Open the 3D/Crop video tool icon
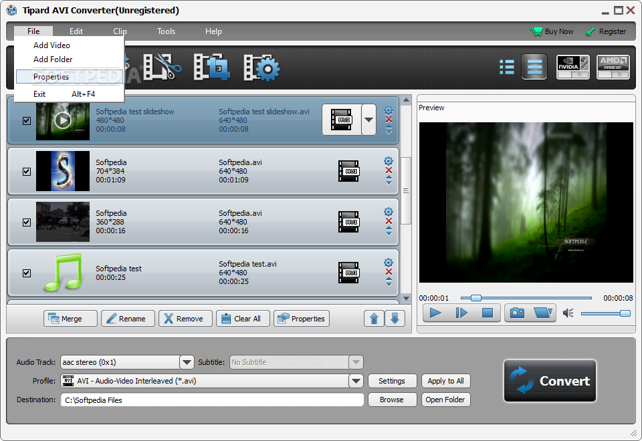The image size is (642, 441). point(212,67)
